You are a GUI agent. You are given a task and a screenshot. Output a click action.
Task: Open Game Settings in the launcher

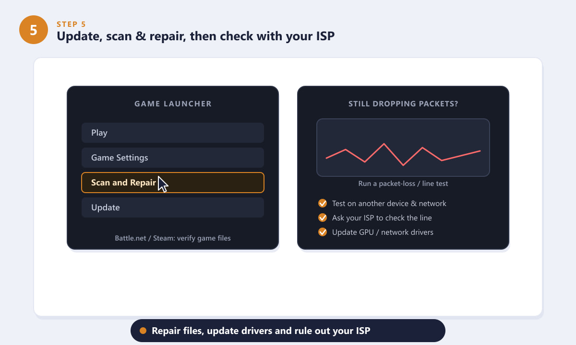[x=173, y=158]
